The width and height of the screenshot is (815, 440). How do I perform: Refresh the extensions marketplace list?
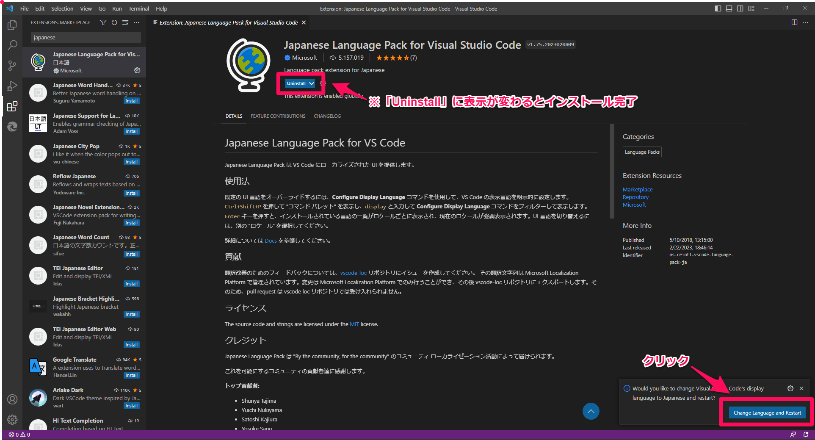click(114, 22)
